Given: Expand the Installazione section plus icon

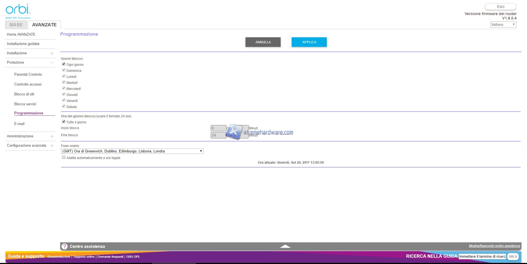Looking at the screenshot, I should tap(52, 53).
